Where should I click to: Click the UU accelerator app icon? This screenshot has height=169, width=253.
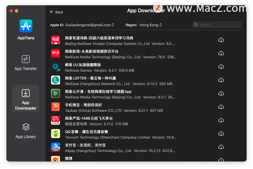56,67
